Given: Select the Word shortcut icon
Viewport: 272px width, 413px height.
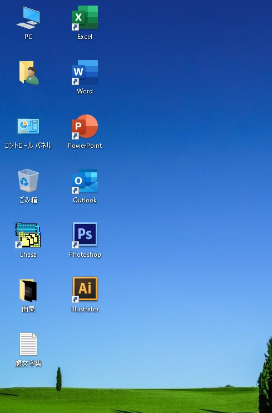Looking at the screenshot, I should tap(85, 72).
